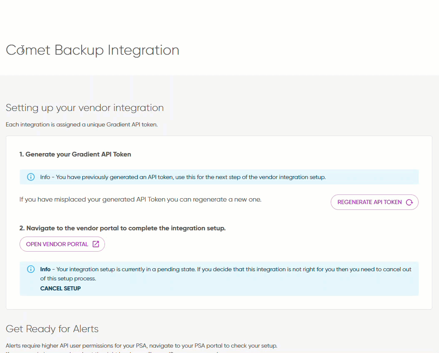The image size is (439, 353).
Task: Click the circular refresh arrow icon on Regenerate button
Action: [x=409, y=202]
